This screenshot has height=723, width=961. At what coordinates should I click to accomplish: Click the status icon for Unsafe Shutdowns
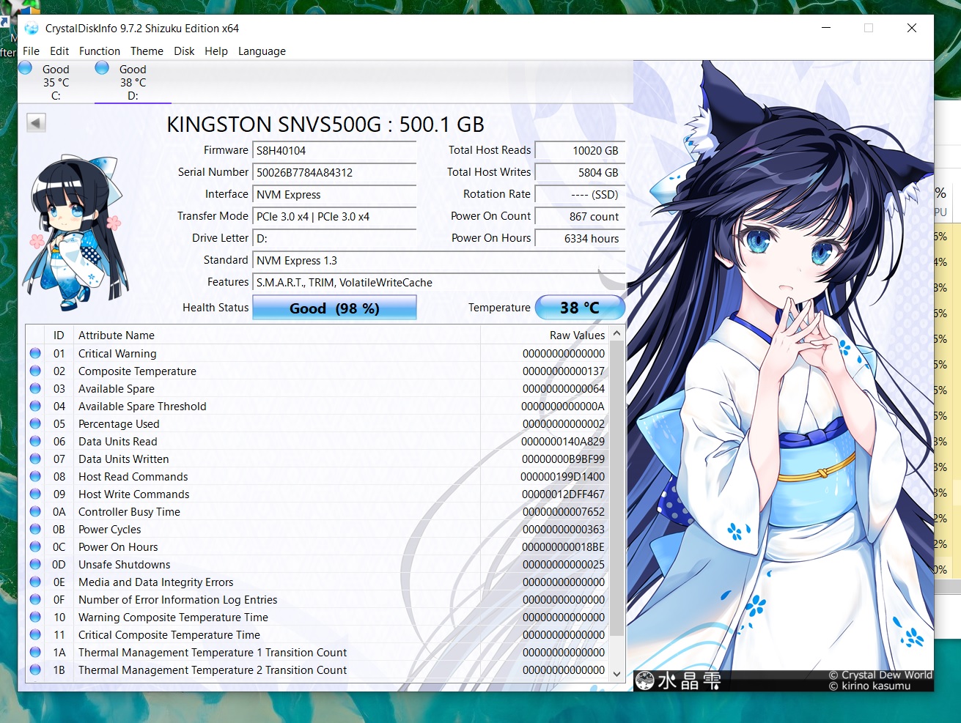(x=35, y=565)
